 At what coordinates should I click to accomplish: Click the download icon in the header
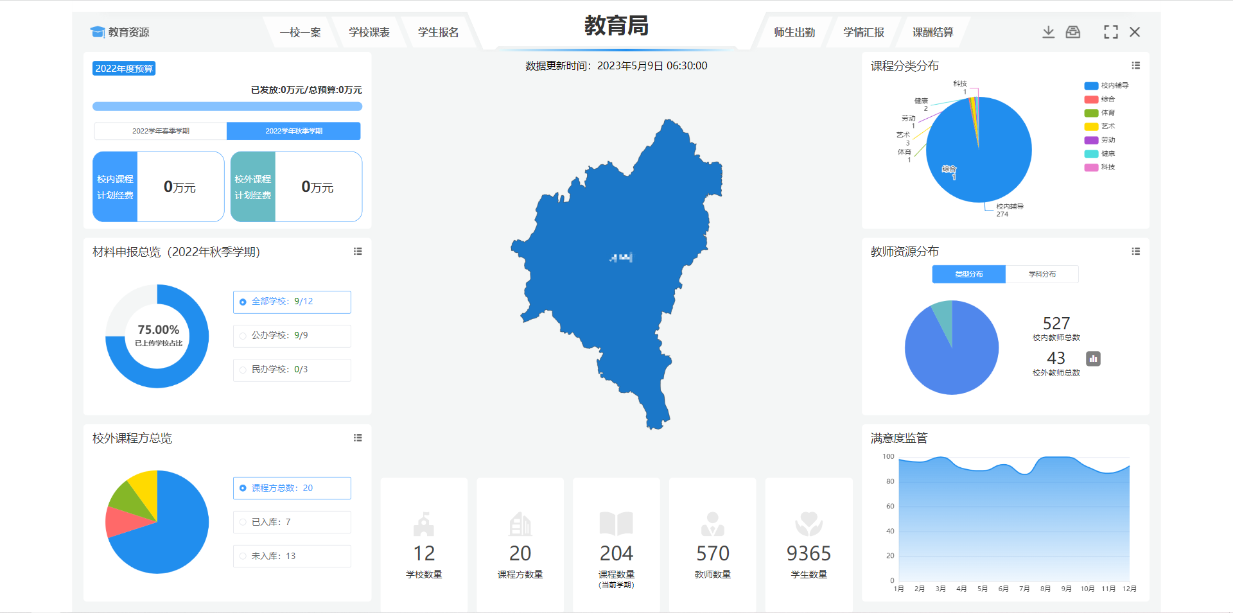[1048, 32]
